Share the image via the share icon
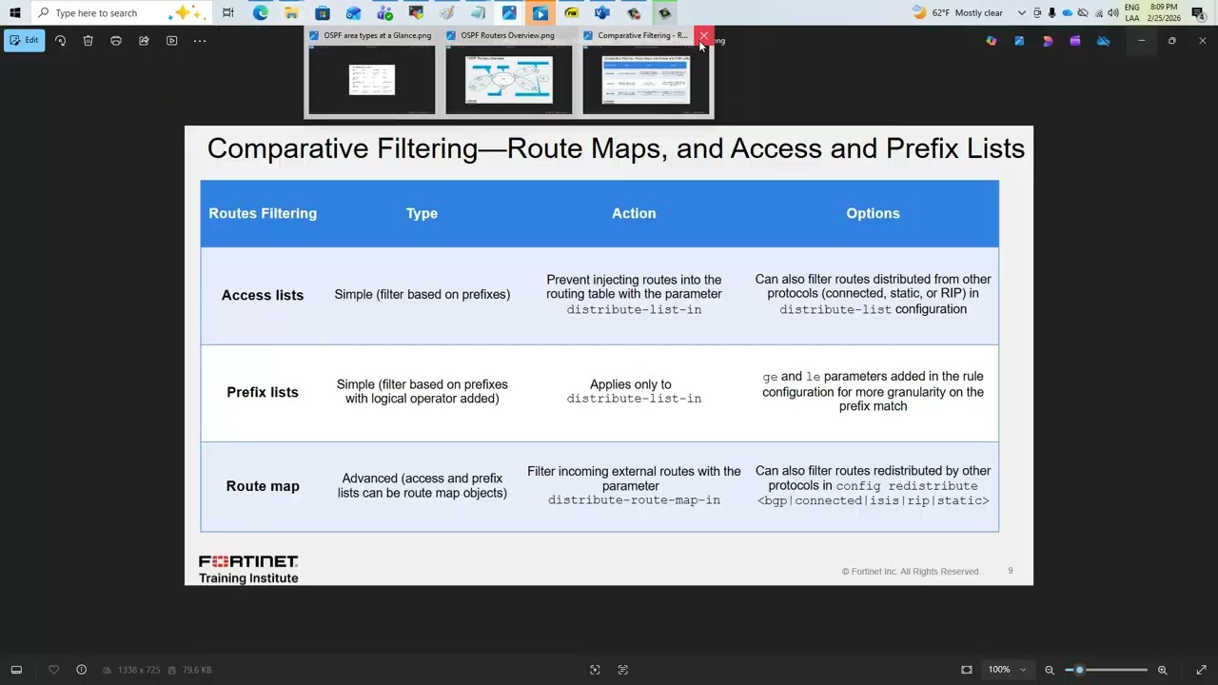1218x685 pixels. (144, 41)
